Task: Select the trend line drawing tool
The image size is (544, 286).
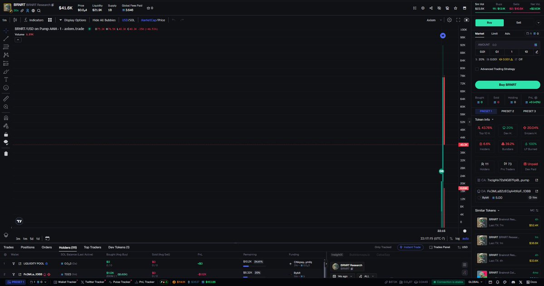Action: click(x=5, y=39)
